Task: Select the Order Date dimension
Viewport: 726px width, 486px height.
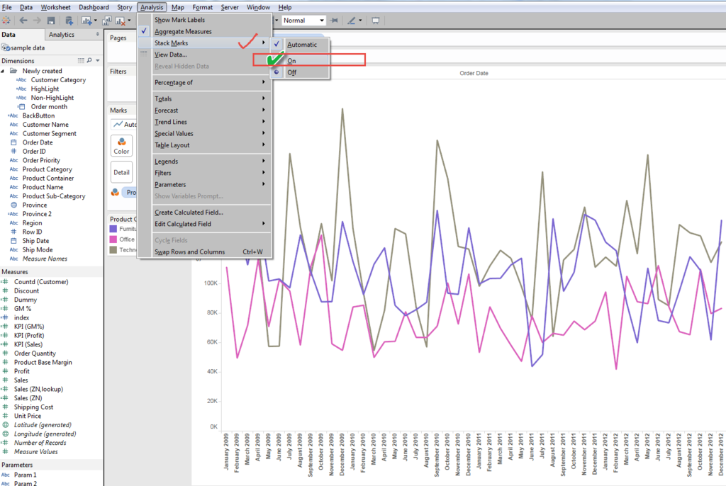Action: 38,142
